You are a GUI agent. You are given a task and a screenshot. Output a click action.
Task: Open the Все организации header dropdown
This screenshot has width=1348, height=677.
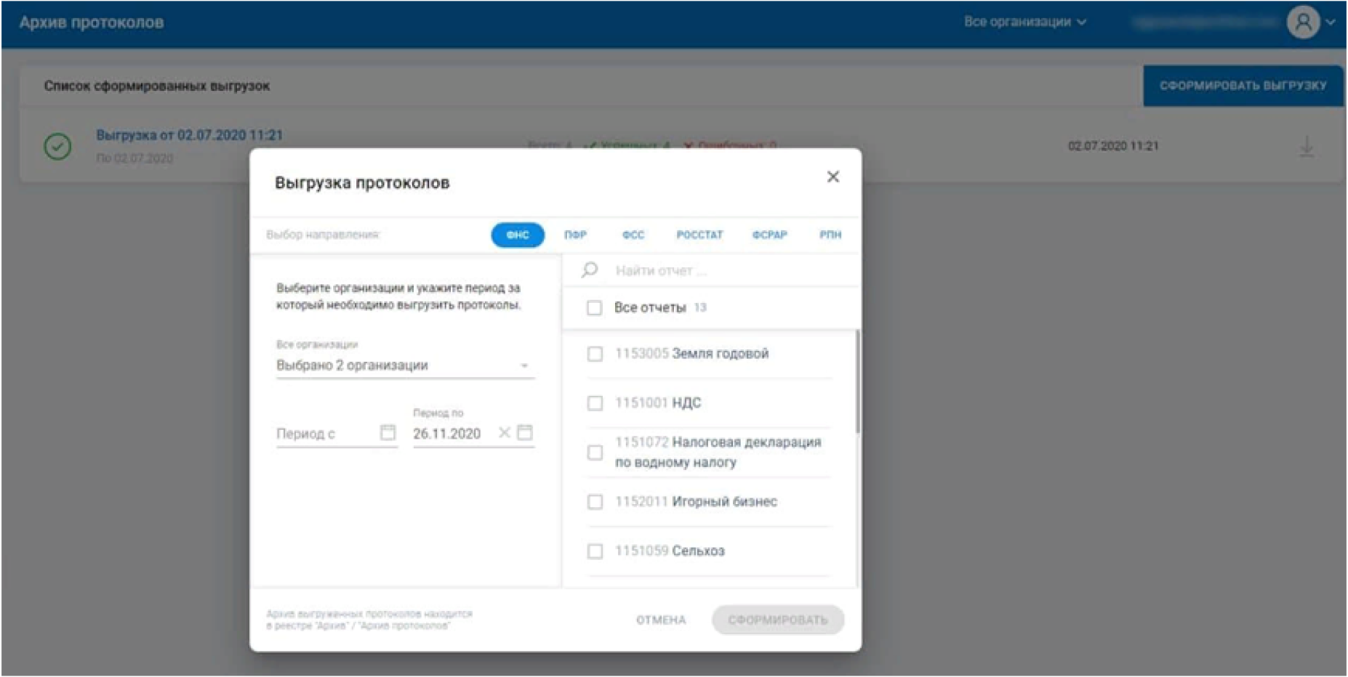coord(1024,22)
